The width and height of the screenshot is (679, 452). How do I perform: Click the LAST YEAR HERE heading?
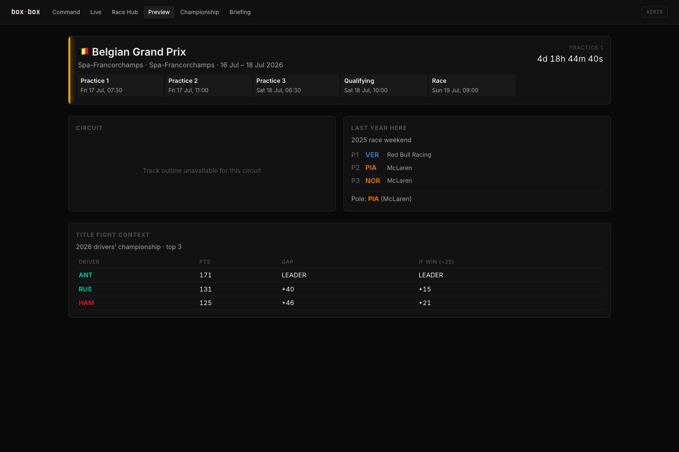coord(379,128)
